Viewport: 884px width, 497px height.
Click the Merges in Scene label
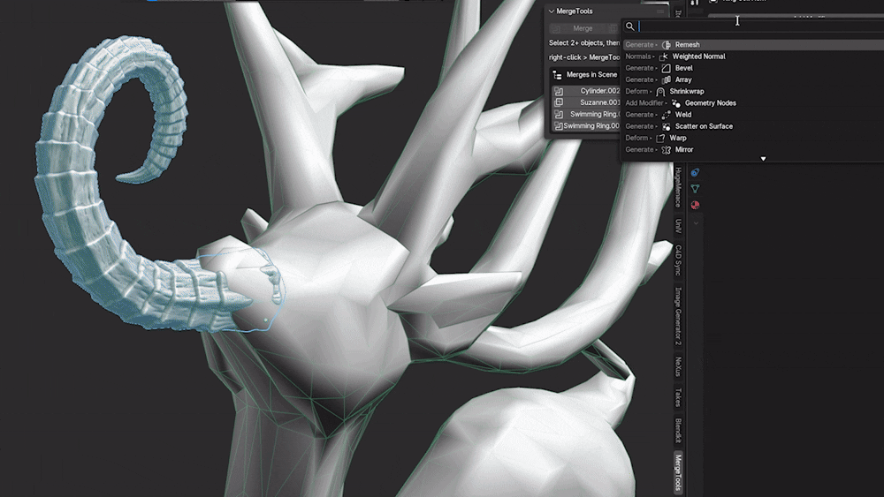click(591, 74)
